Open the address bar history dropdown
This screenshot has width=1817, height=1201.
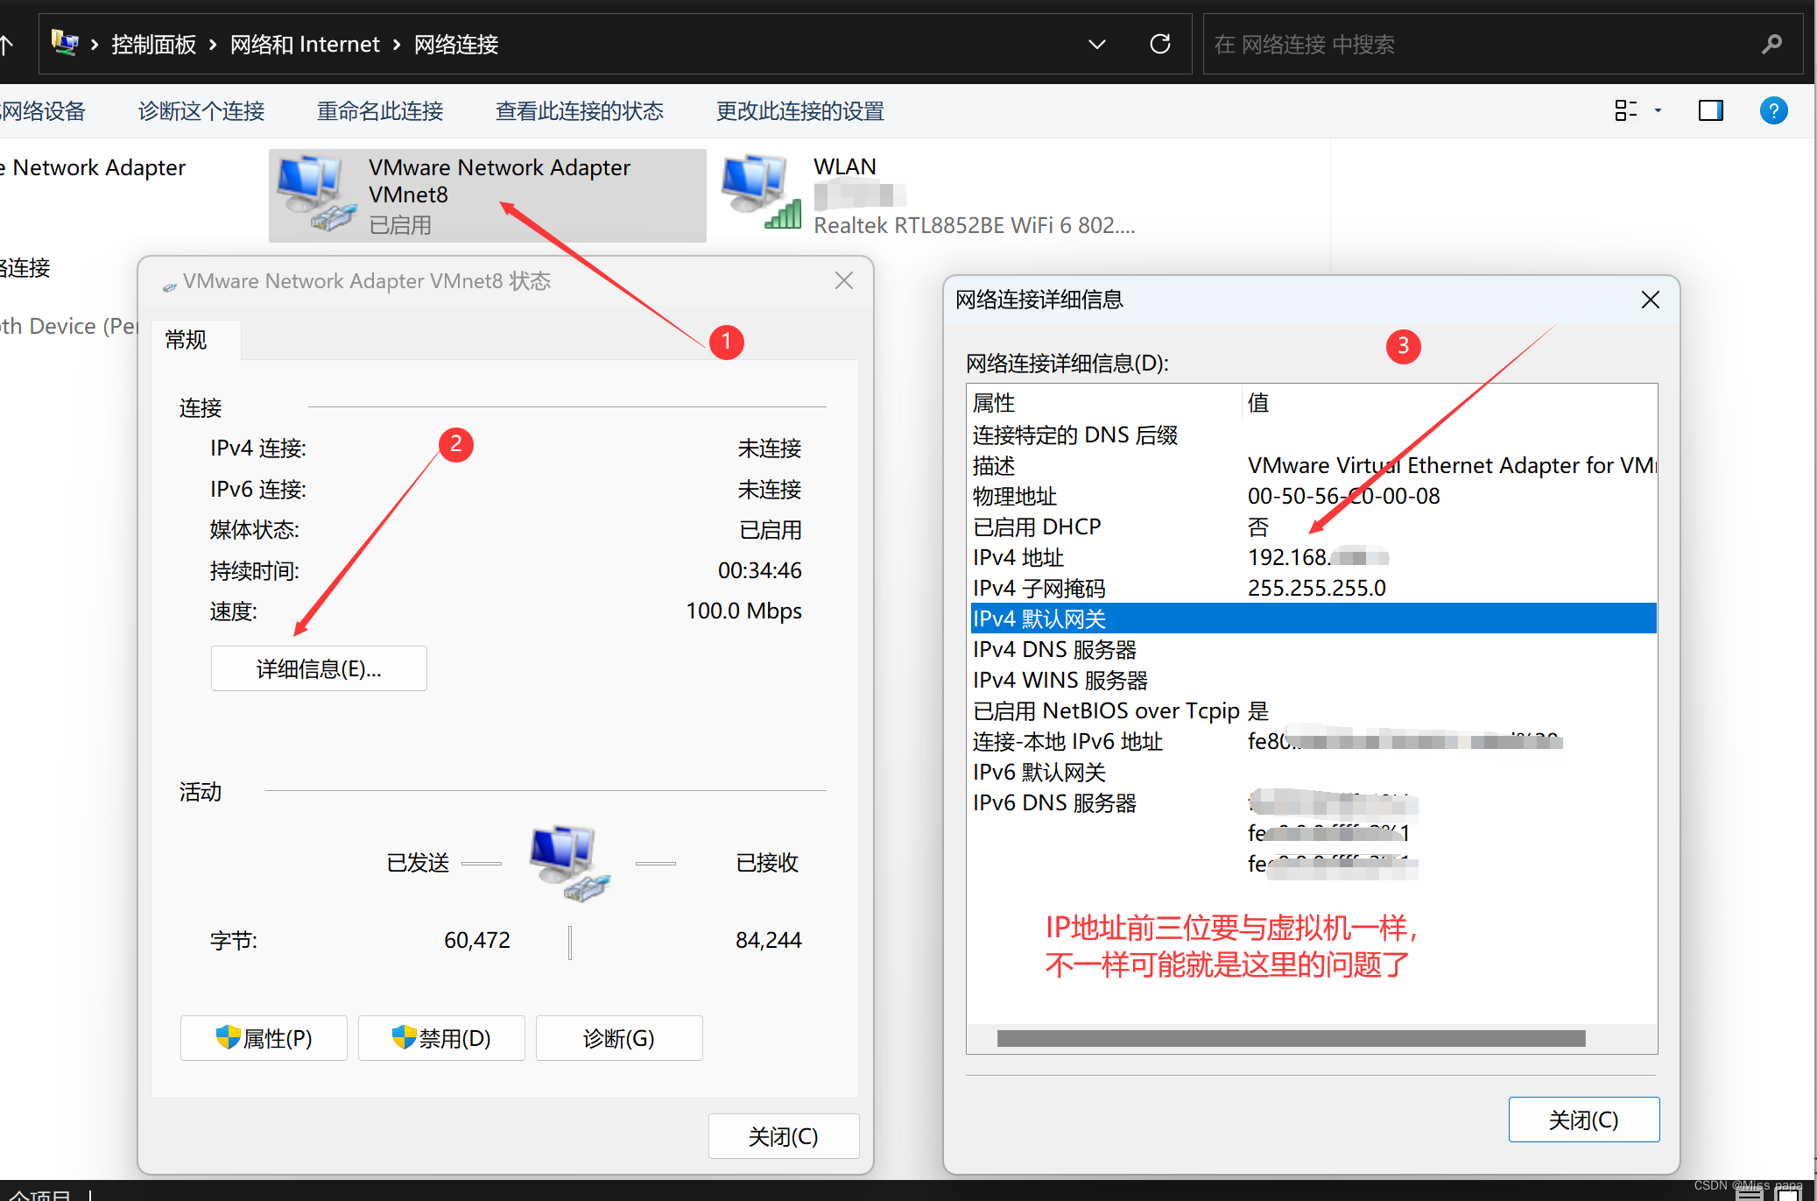(x=1096, y=44)
